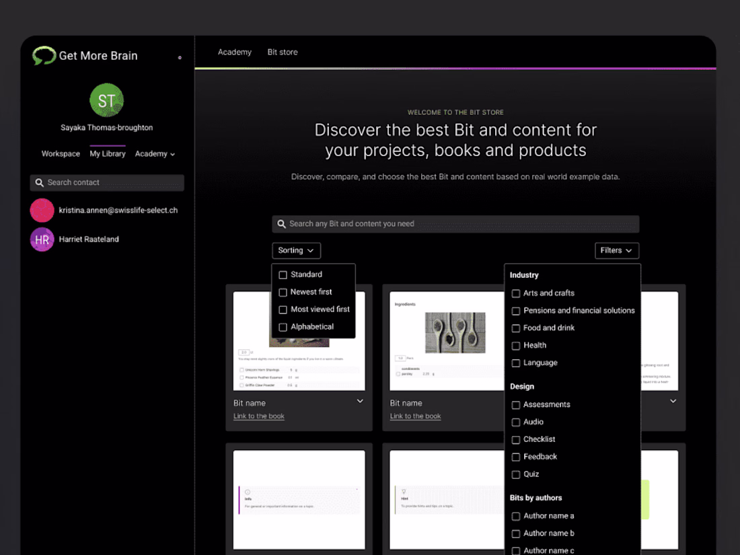
Task: Expand the chevron on the rightmost card
Action: coord(673,401)
